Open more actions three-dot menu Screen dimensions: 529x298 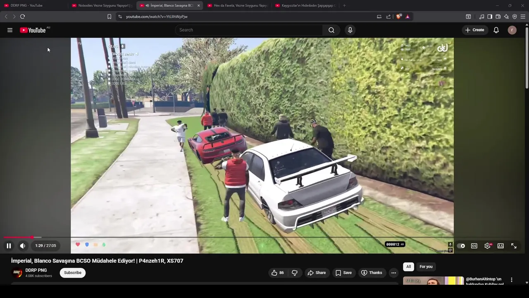click(x=393, y=273)
